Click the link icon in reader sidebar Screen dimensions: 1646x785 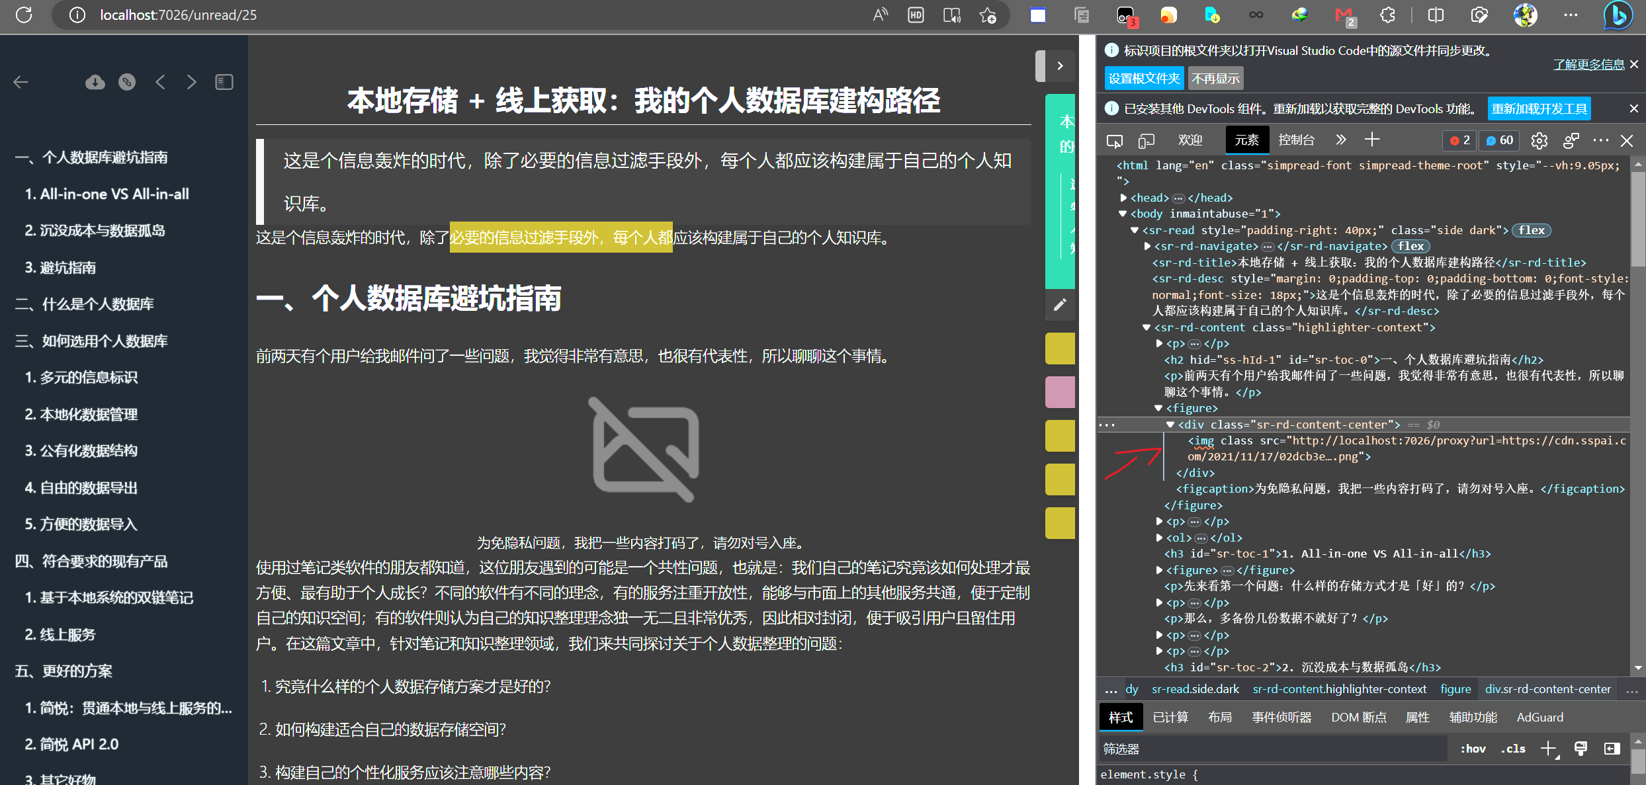(x=127, y=82)
